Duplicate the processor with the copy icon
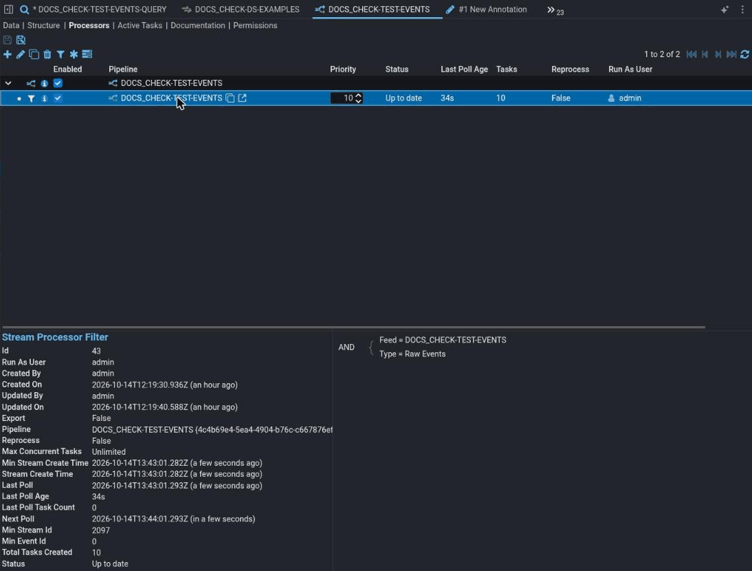The height and width of the screenshot is (571, 752). pyautogui.click(x=34, y=54)
